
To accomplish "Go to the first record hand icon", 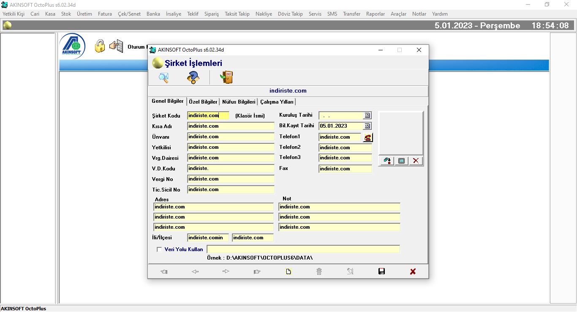I will pos(164,271).
